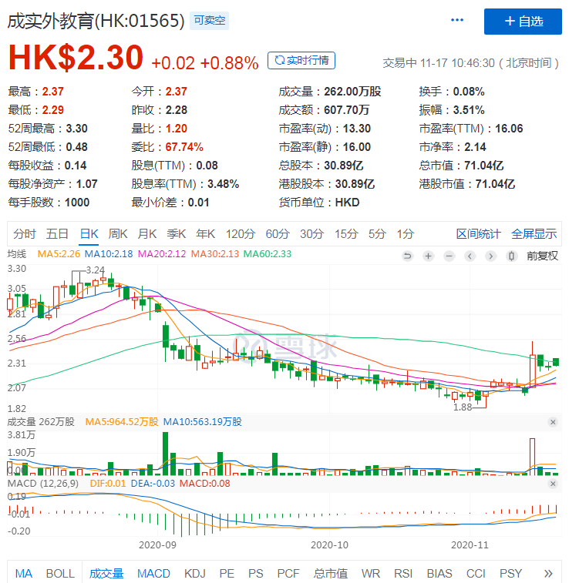Click the 委比 67.74% value
Viewport: 569px width, 583px height.
point(184,147)
